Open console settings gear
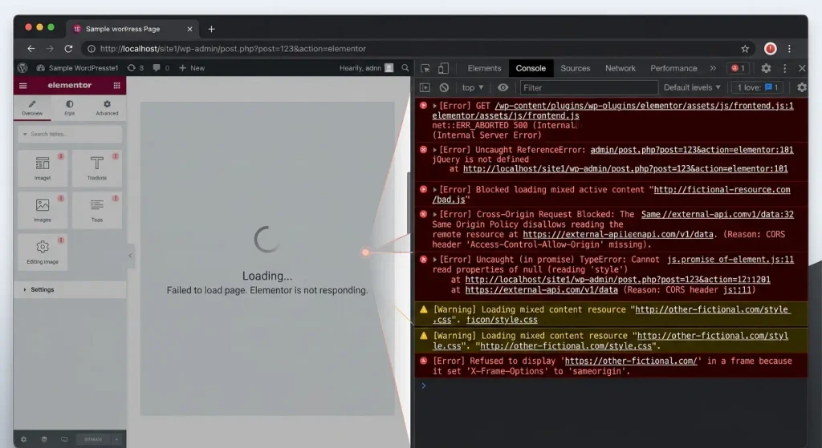This screenshot has height=448, width=822. coord(802,87)
